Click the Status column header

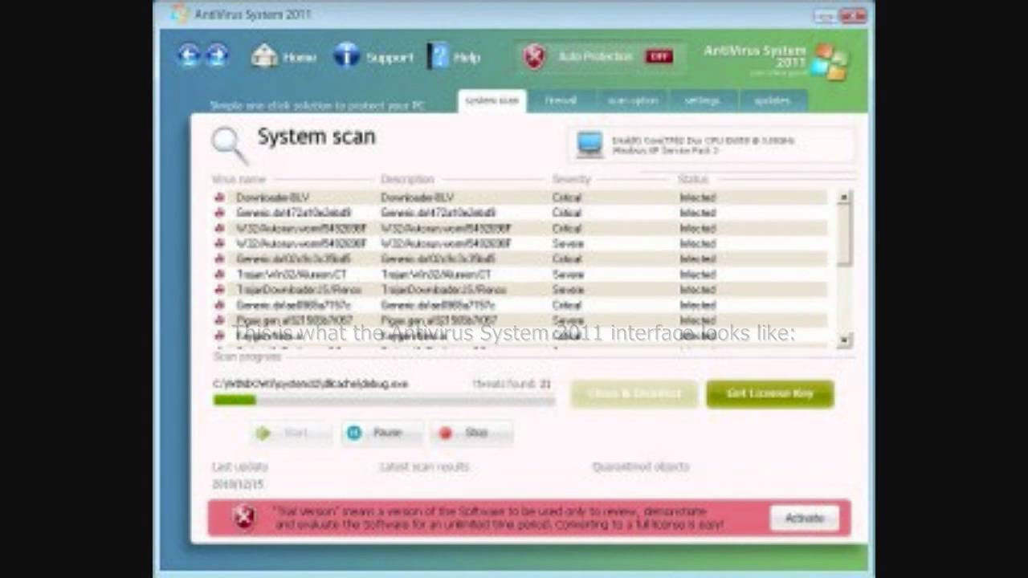point(692,179)
